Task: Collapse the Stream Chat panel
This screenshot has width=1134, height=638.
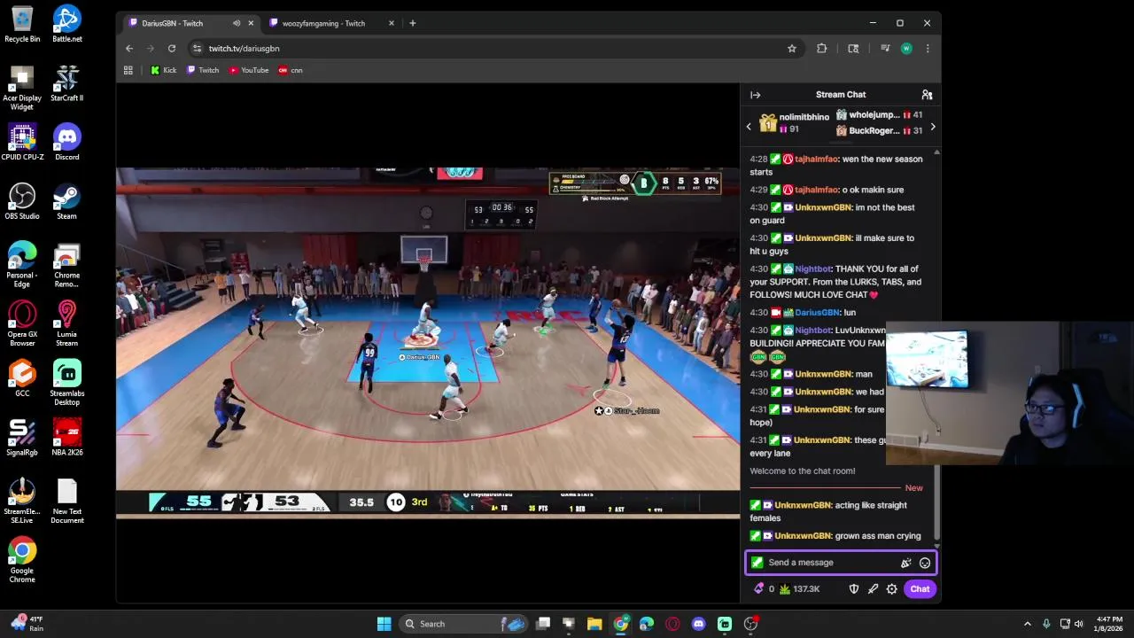Action: coord(755,95)
